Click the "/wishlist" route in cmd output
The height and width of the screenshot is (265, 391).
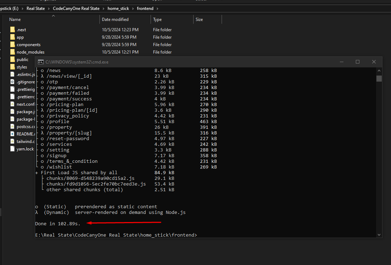point(59,167)
